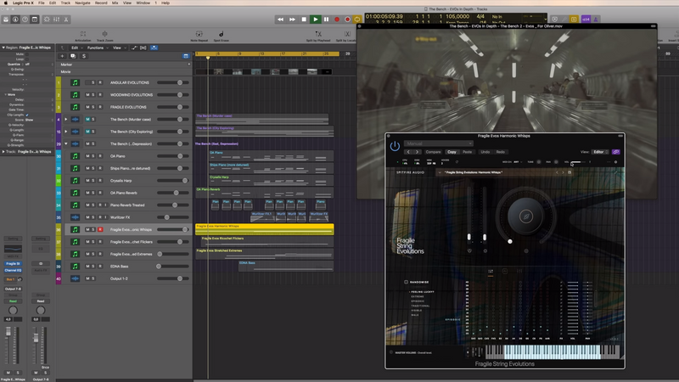Open the Note Repeat tool

(199, 35)
